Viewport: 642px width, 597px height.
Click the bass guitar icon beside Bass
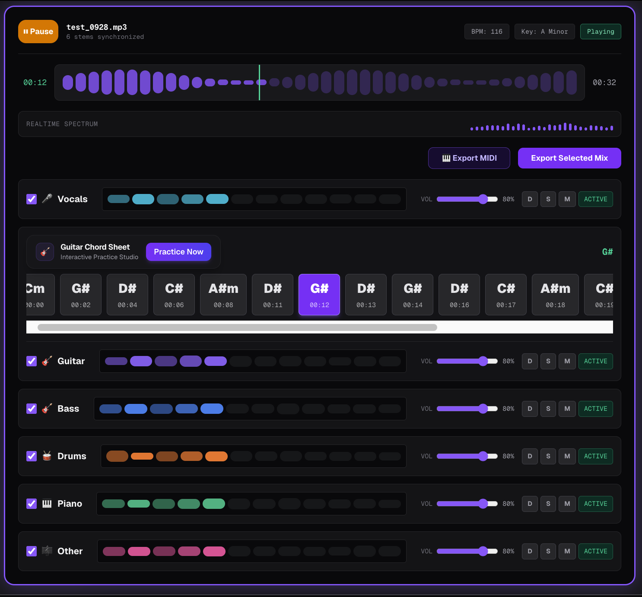(47, 409)
